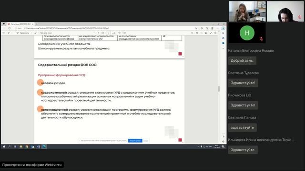Viewport: 305px width, 171px height.
Task: Click Светлана Панова's здравствуйте message
Action: point(243,127)
